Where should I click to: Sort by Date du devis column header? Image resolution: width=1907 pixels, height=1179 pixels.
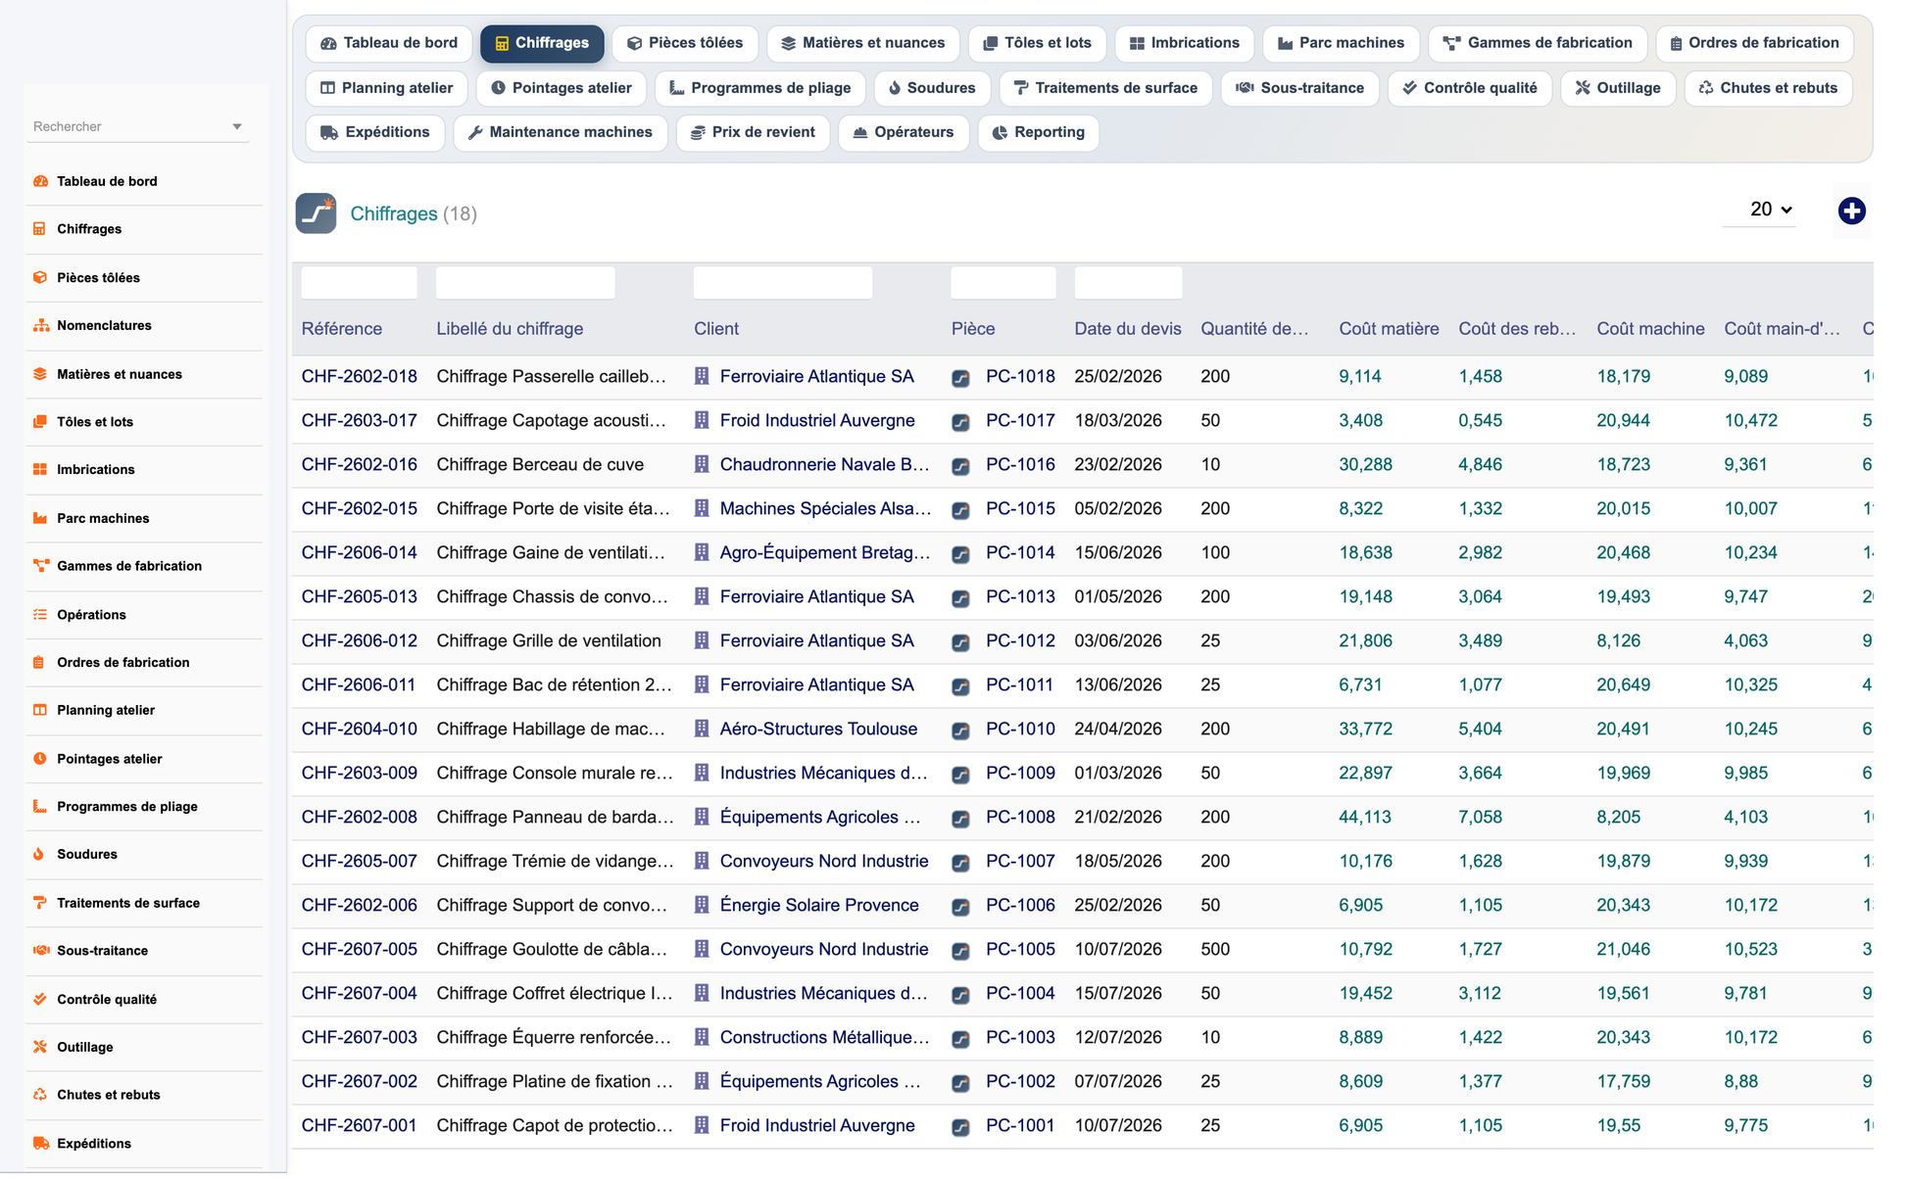pyautogui.click(x=1128, y=329)
